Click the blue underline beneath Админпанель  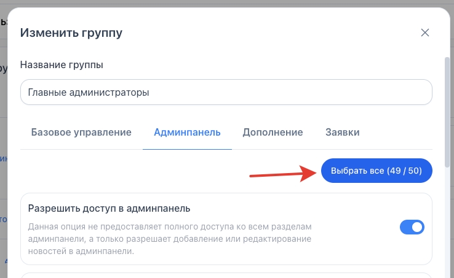pos(187,149)
